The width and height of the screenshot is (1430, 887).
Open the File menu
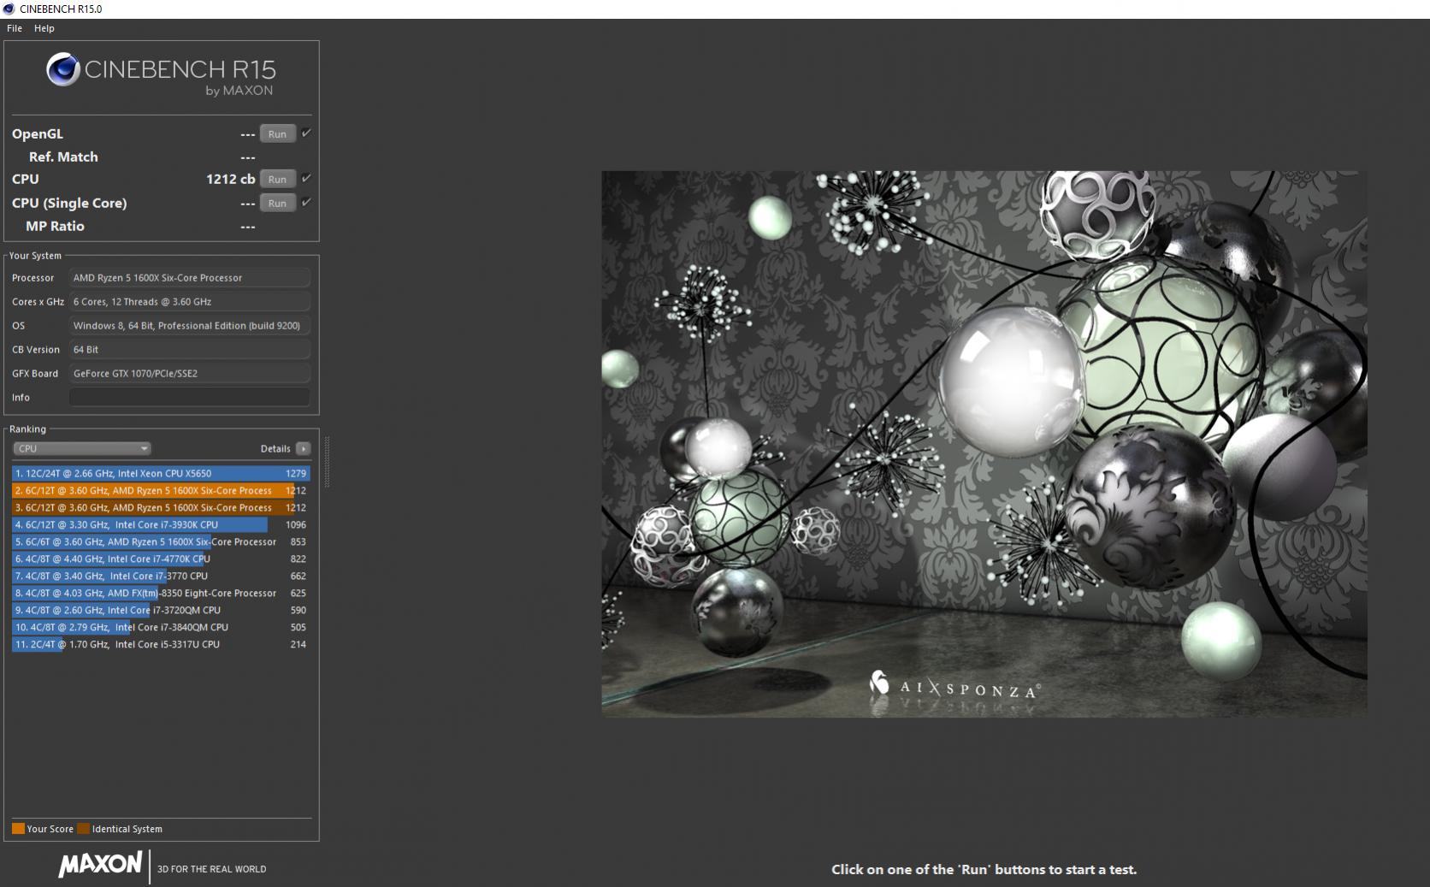point(15,28)
